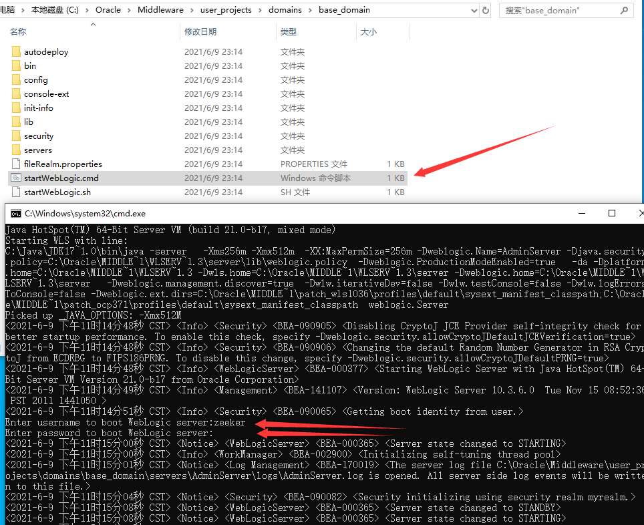The image size is (644, 525).
Task: Select the lib folder icon
Action: [x=16, y=122]
